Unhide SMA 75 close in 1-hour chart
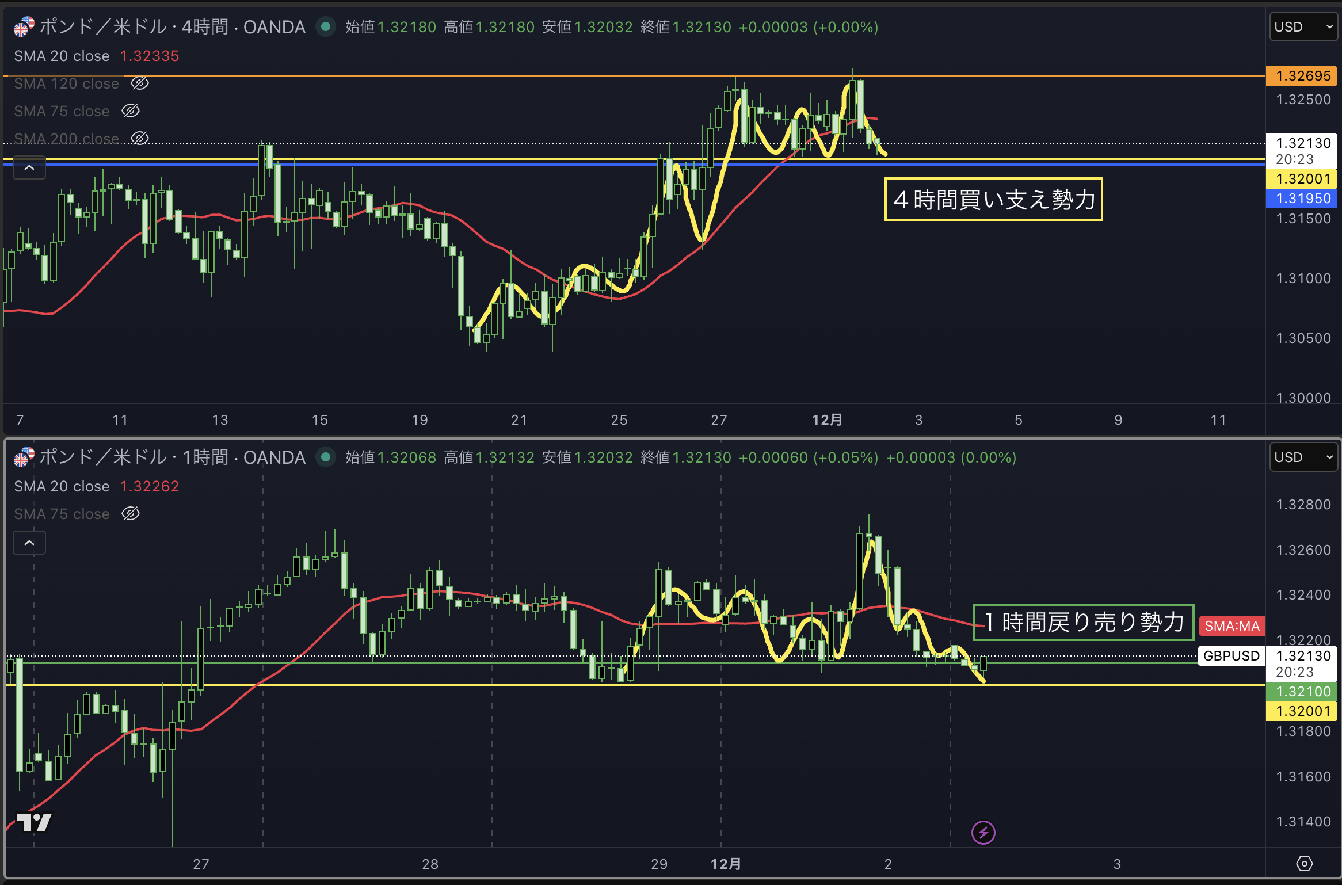 coord(131,514)
